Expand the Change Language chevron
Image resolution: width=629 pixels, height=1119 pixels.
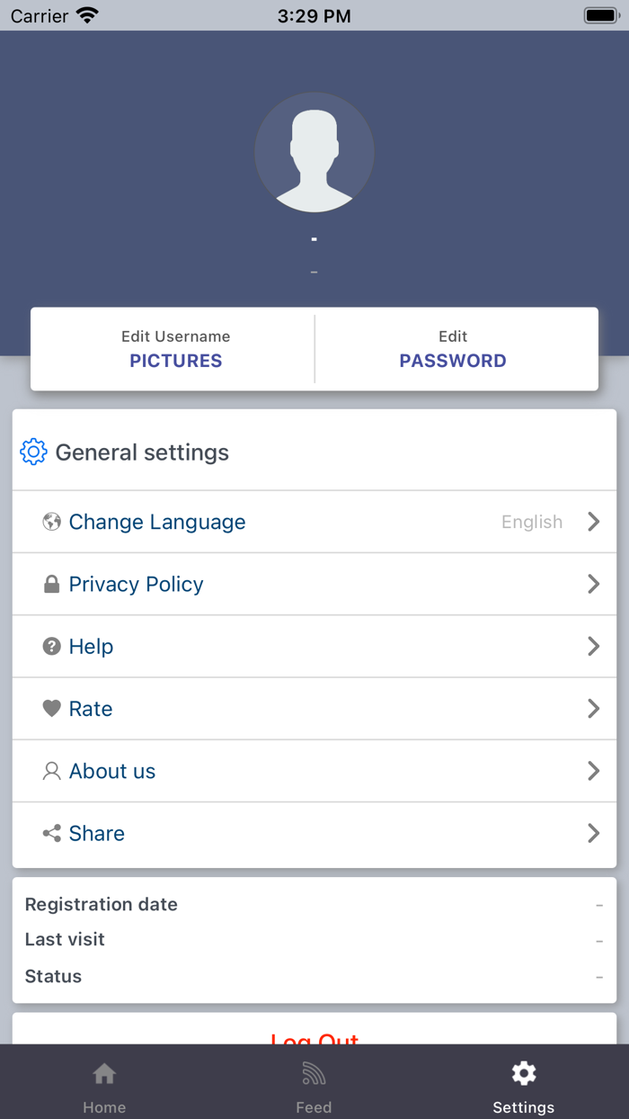click(x=593, y=522)
